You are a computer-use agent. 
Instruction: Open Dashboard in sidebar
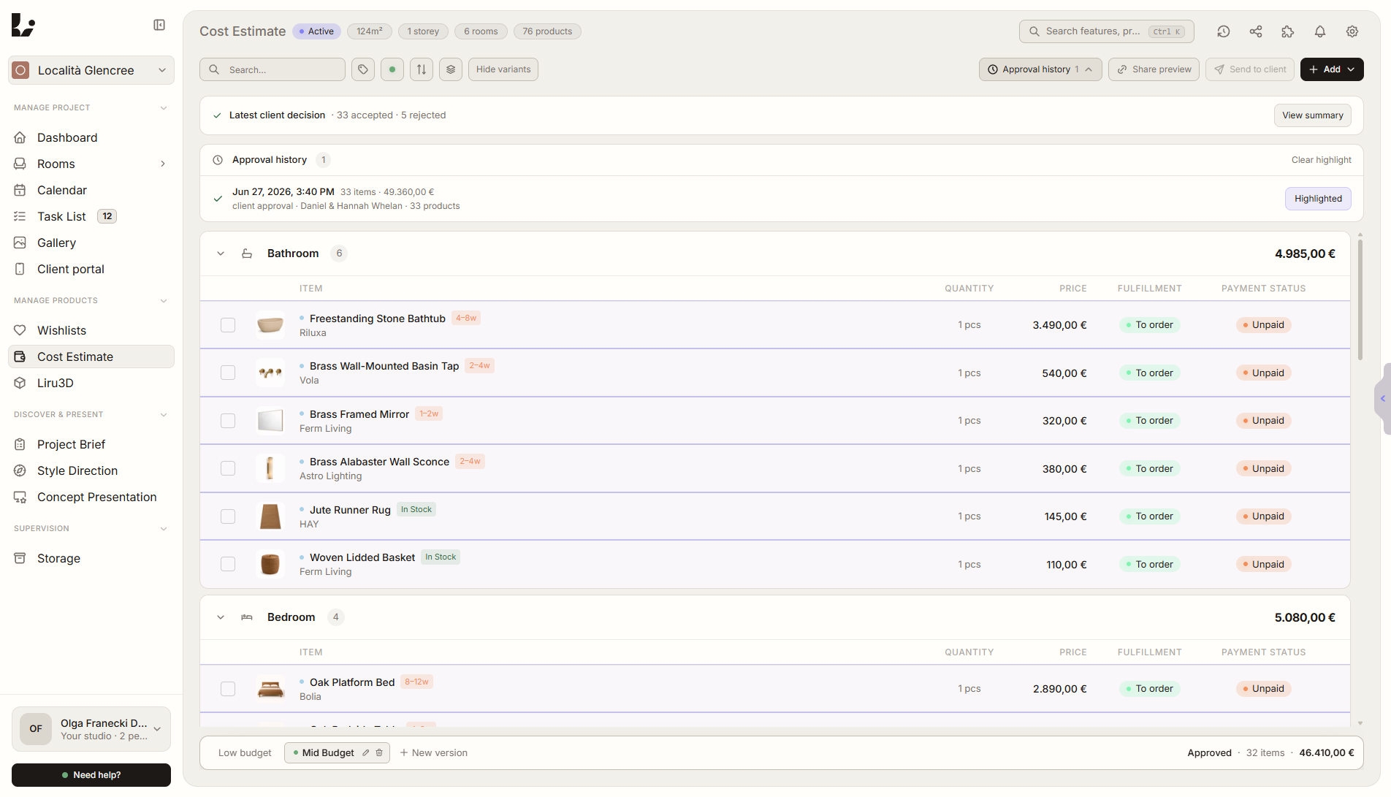91,137
